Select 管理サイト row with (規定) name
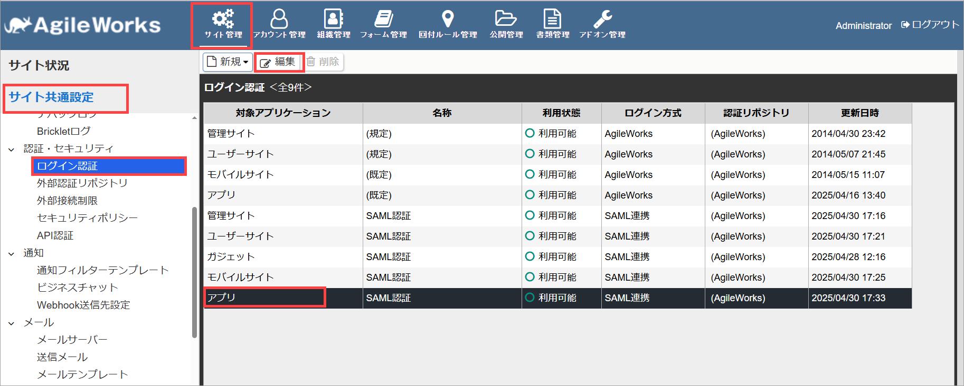The image size is (964, 386). point(558,134)
